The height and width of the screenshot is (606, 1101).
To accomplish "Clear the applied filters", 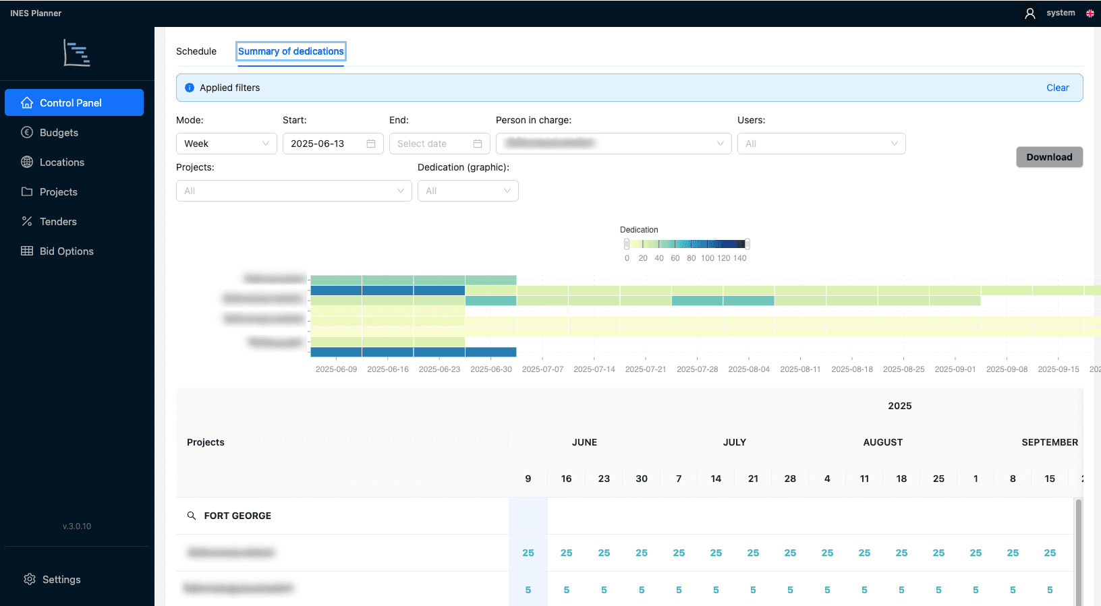I will click(x=1058, y=88).
